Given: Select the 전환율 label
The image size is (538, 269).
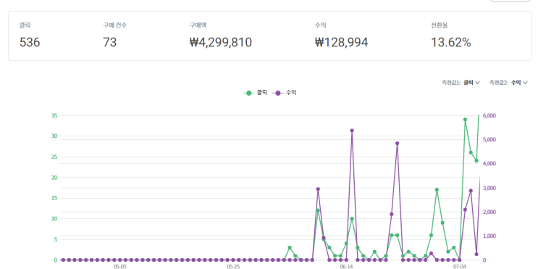Looking at the screenshot, I should pos(440,25).
